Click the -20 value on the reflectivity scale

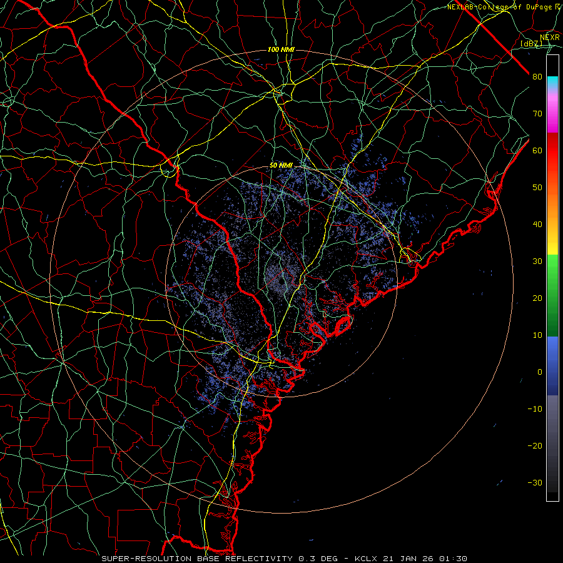pyautogui.click(x=535, y=445)
